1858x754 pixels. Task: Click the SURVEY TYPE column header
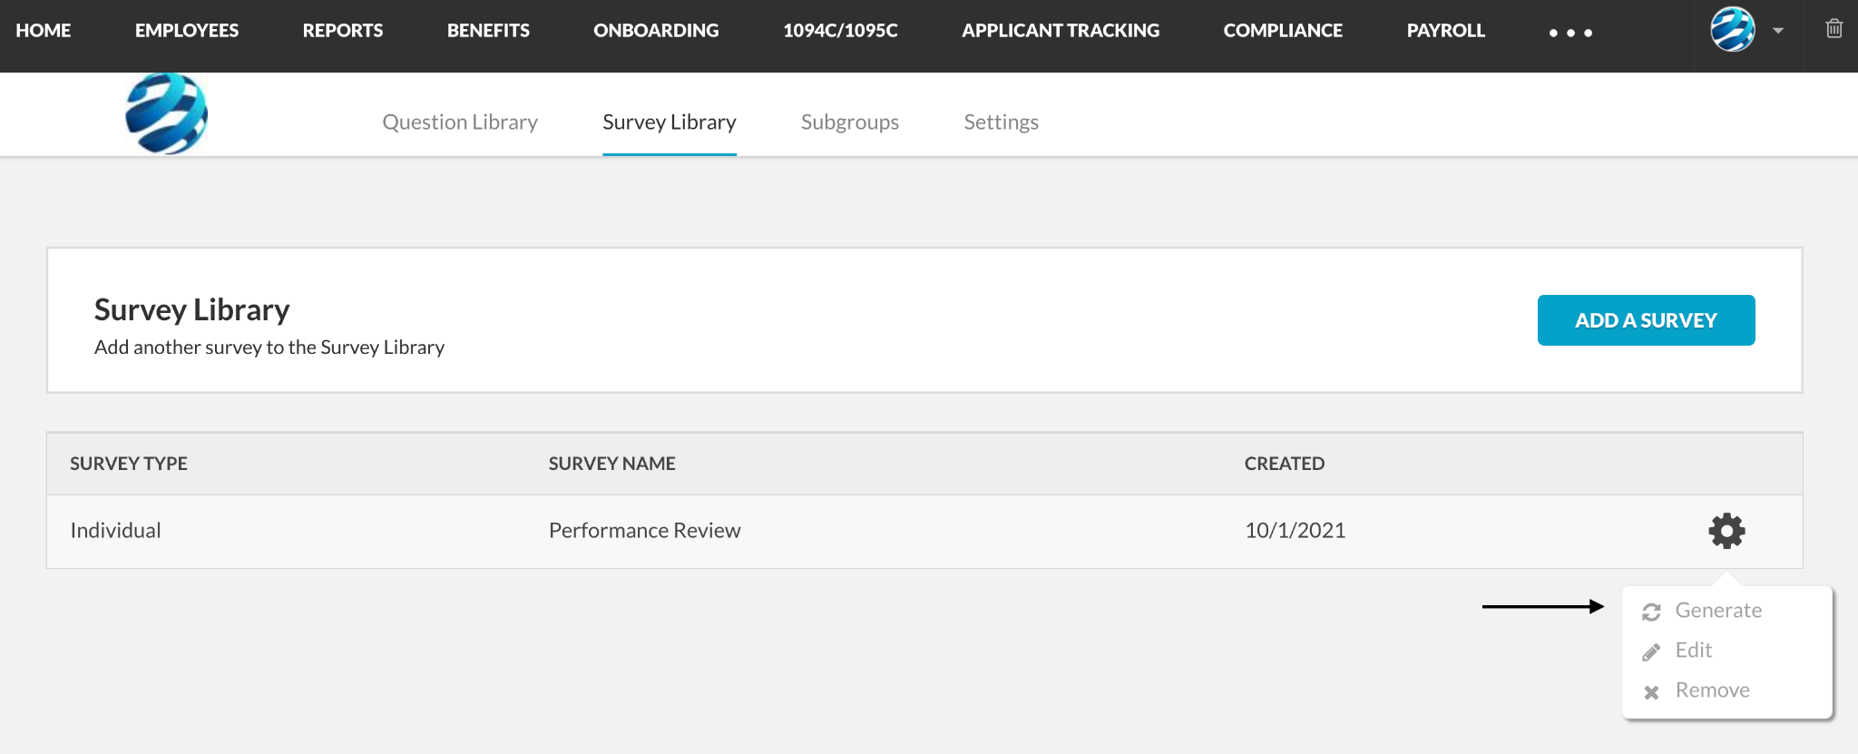point(129,464)
